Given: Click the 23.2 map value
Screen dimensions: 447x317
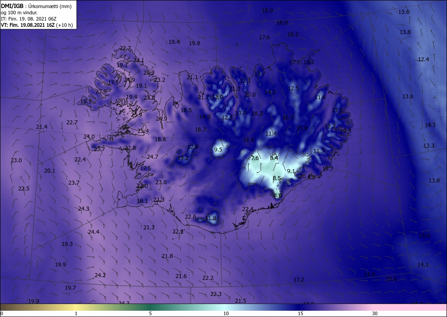Looking at the screenshot, I should coord(160,80).
